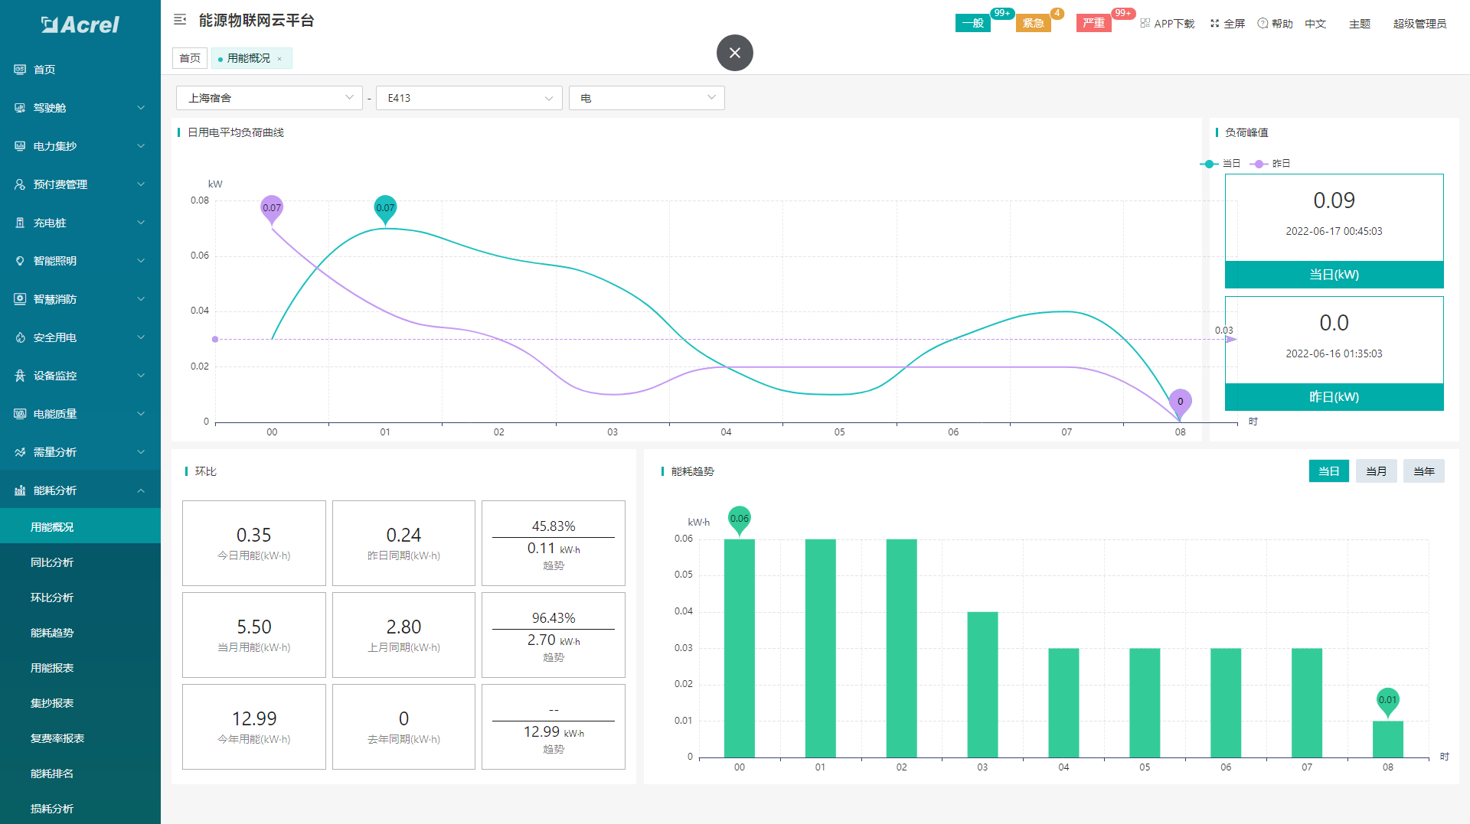Click the 需量分析 trend icon

(20, 452)
